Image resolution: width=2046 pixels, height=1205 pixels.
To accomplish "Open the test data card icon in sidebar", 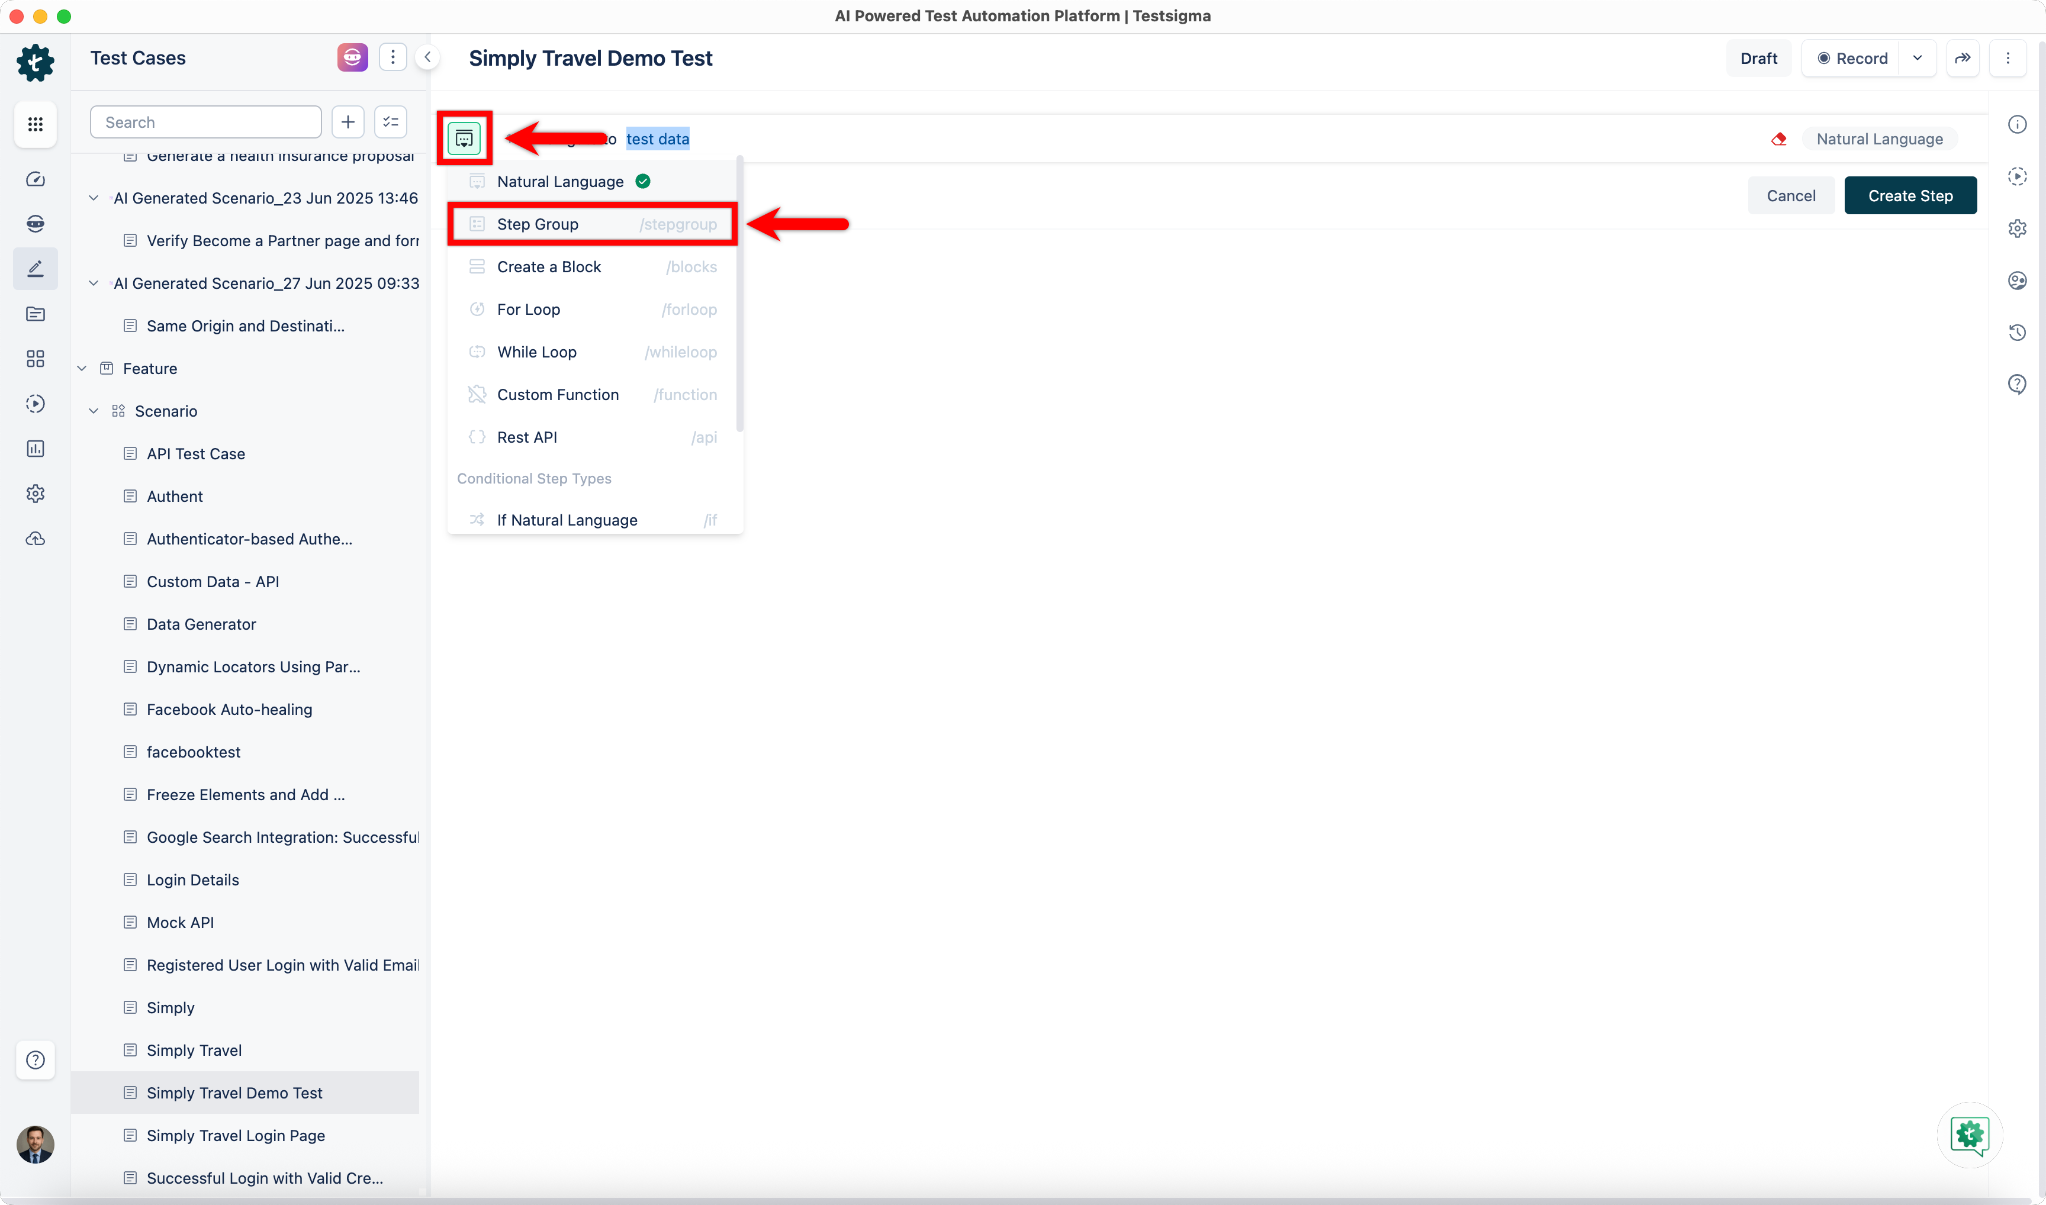I will click(x=35, y=314).
